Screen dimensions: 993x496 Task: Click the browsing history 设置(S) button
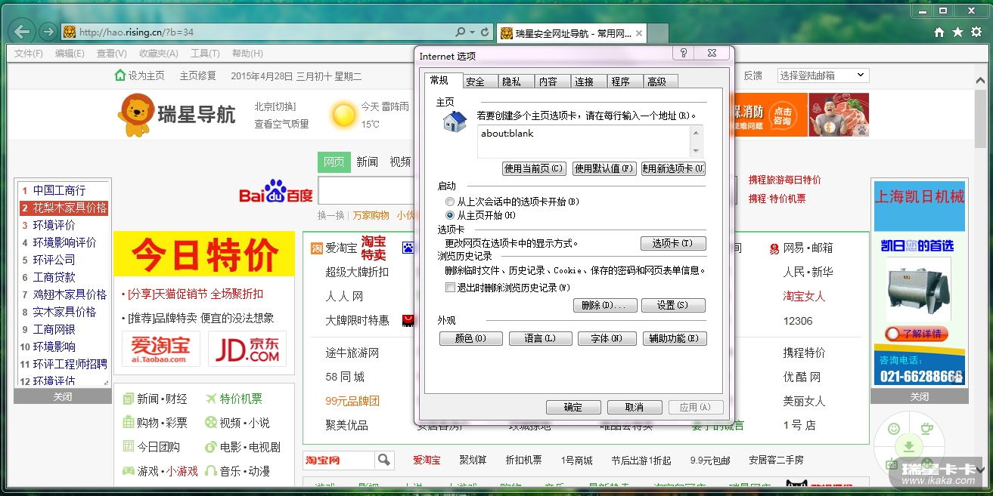(x=673, y=306)
